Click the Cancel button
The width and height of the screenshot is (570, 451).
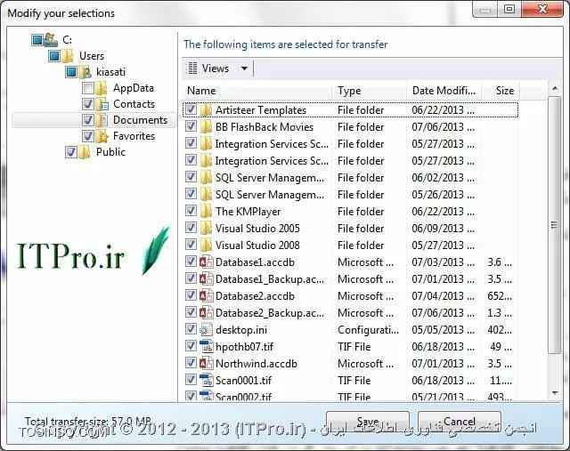click(460, 422)
